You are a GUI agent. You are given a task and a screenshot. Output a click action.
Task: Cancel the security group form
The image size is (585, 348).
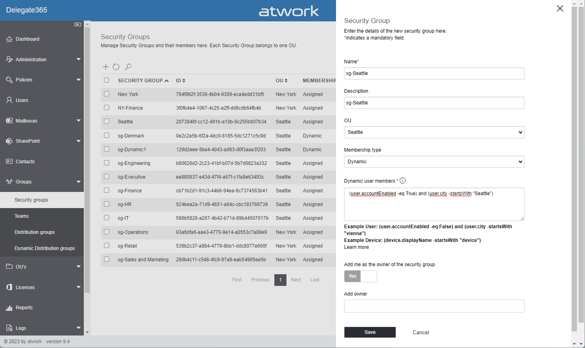pyautogui.click(x=421, y=332)
